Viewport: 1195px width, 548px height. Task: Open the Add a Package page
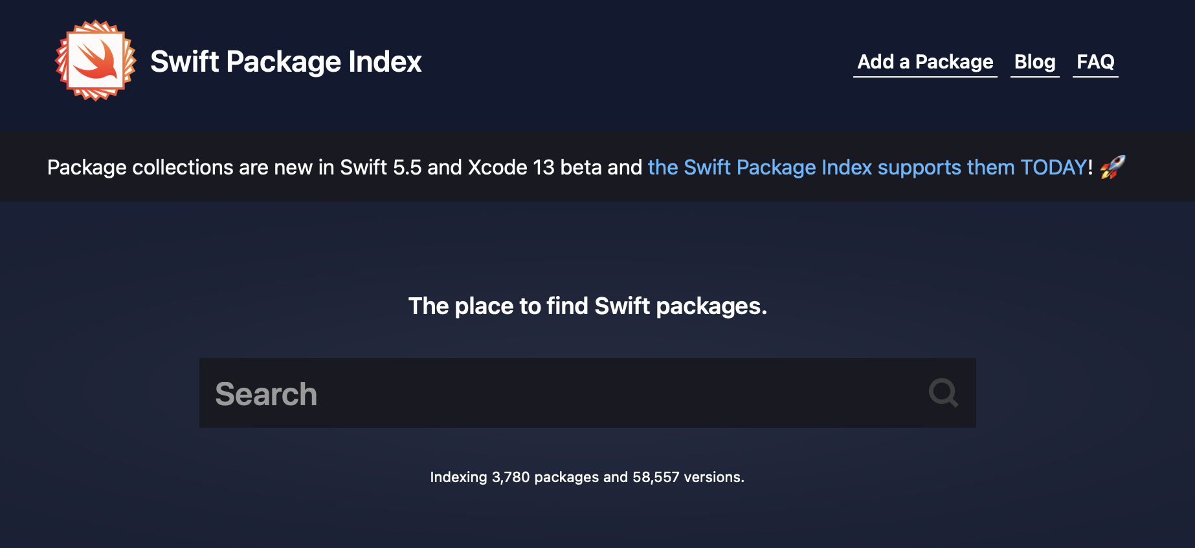coord(925,62)
